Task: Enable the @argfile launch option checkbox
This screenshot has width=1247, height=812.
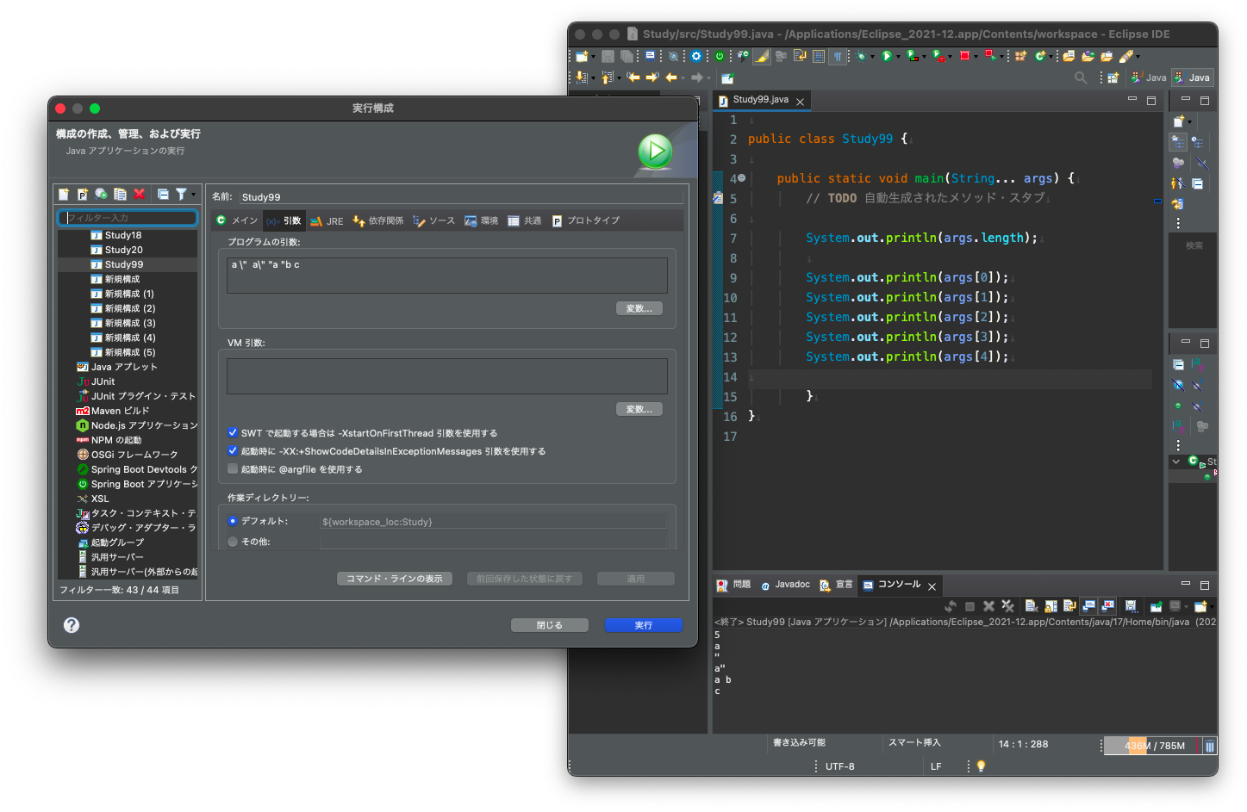Action: pos(233,469)
